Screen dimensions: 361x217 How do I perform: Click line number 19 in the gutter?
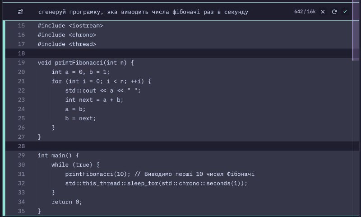coord(21,63)
